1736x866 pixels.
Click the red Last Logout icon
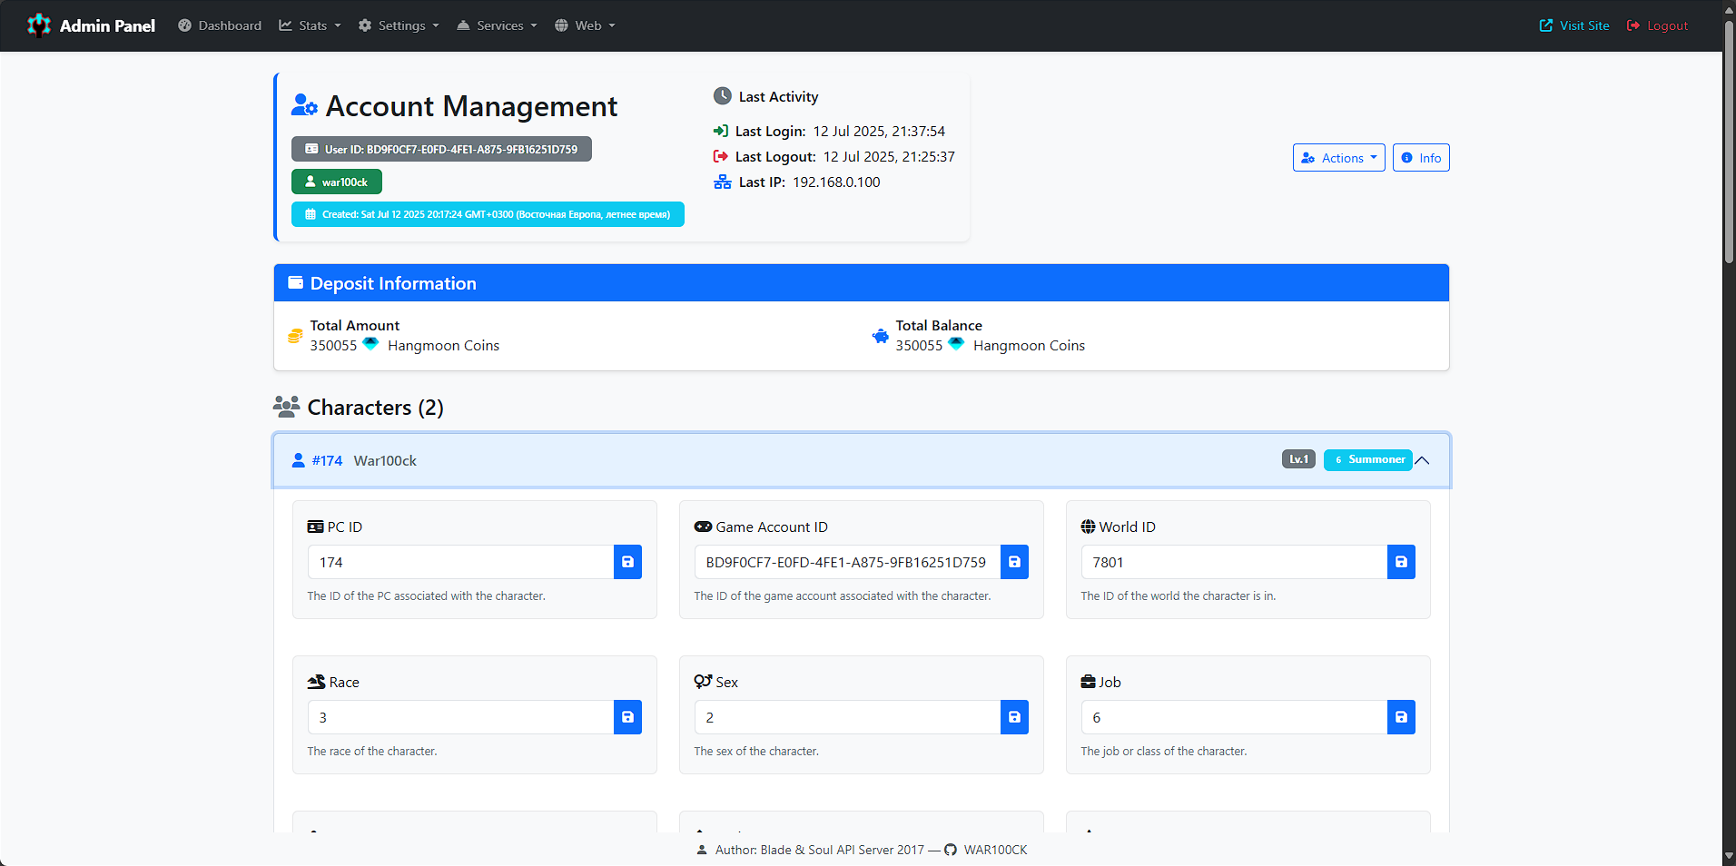[721, 156]
